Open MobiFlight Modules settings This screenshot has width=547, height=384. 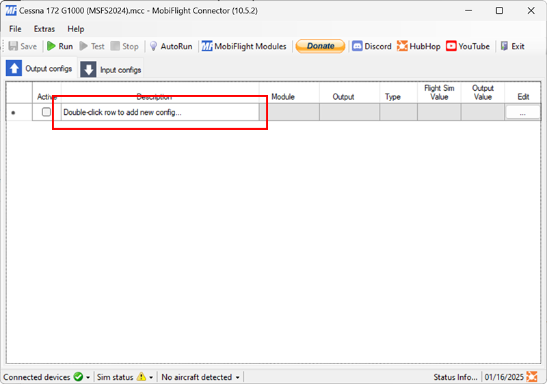click(244, 46)
